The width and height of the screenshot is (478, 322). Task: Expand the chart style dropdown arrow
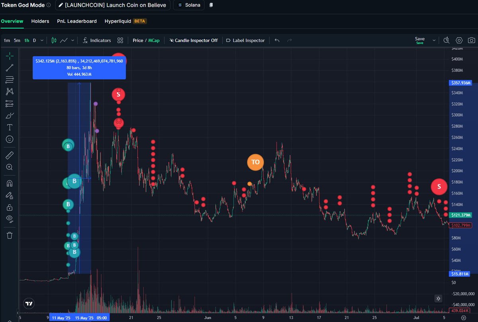pos(73,40)
